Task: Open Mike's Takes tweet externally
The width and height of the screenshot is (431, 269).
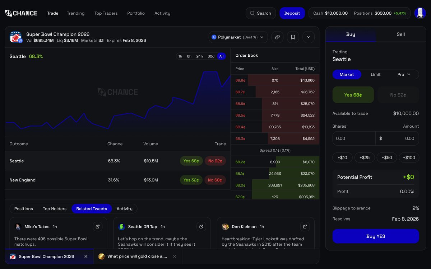Action: [x=97, y=226]
